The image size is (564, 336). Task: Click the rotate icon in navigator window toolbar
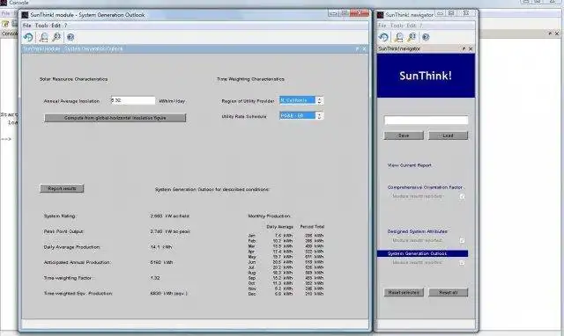(383, 37)
